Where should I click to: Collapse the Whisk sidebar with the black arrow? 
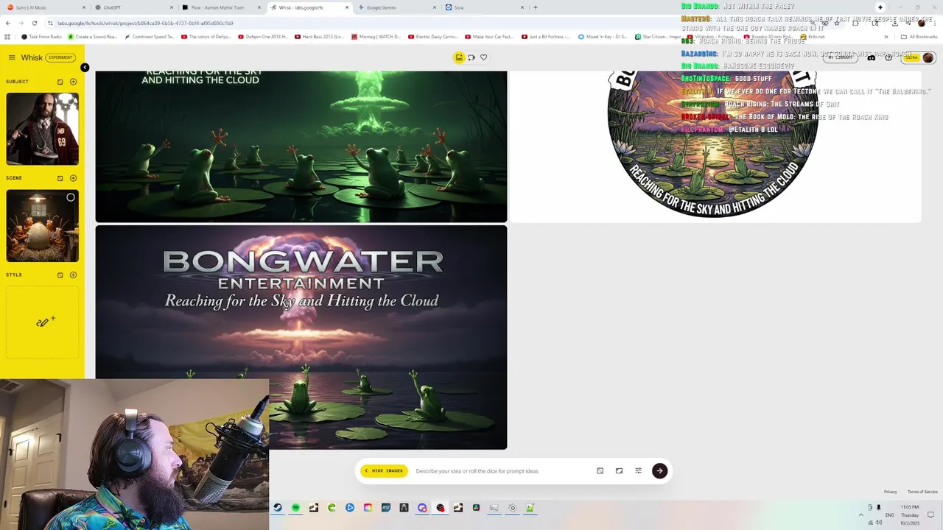[x=85, y=68]
